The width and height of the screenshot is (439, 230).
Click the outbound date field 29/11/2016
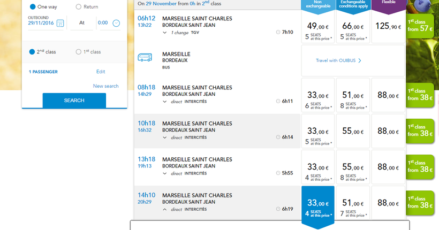tap(41, 23)
